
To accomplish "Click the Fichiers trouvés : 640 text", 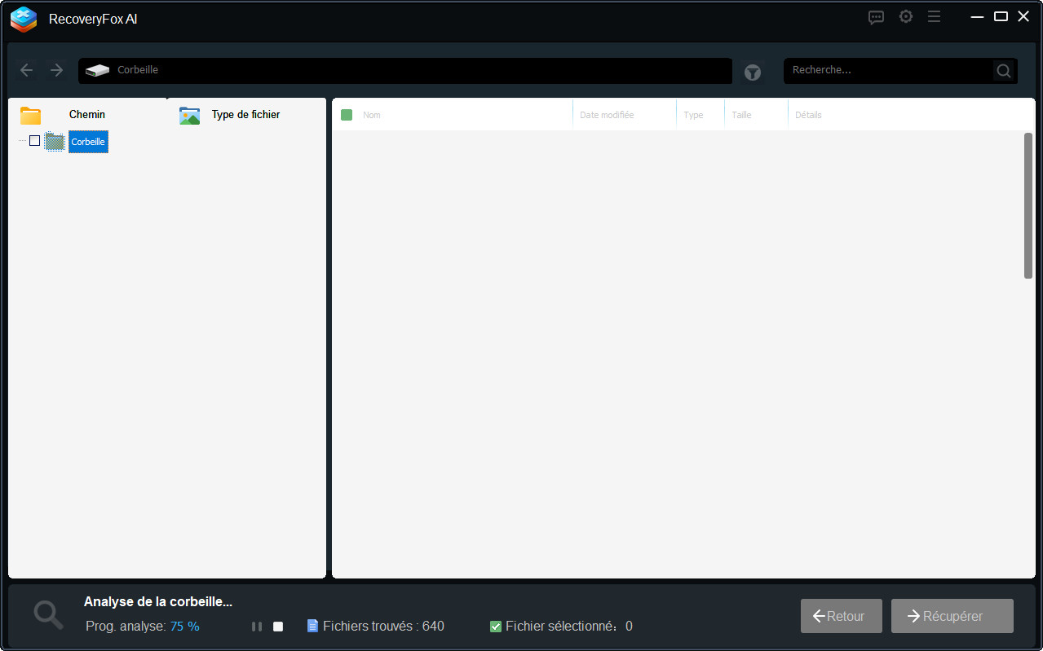I will point(383,627).
